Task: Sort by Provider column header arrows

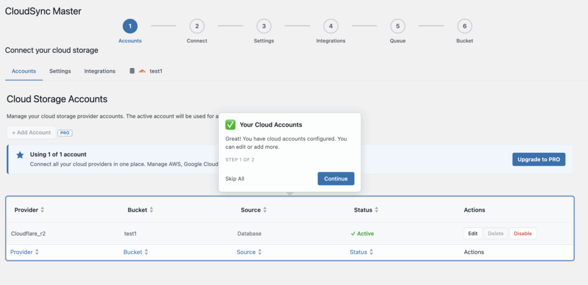Action: [42, 210]
